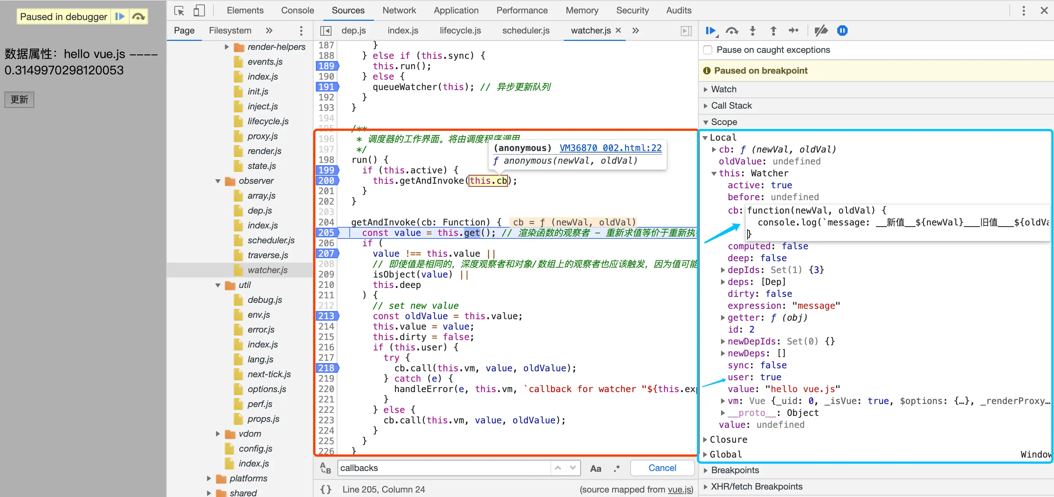Toggle match case Aa in search
This screenshot has width=1054, height=497.
coord(595,468)
